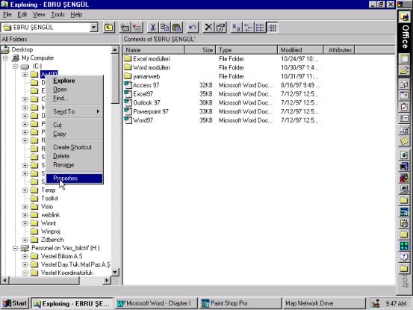Expand the Zdbench folder node
The height and width of the screenshot is (310, 413).
(x=25, y=240)
